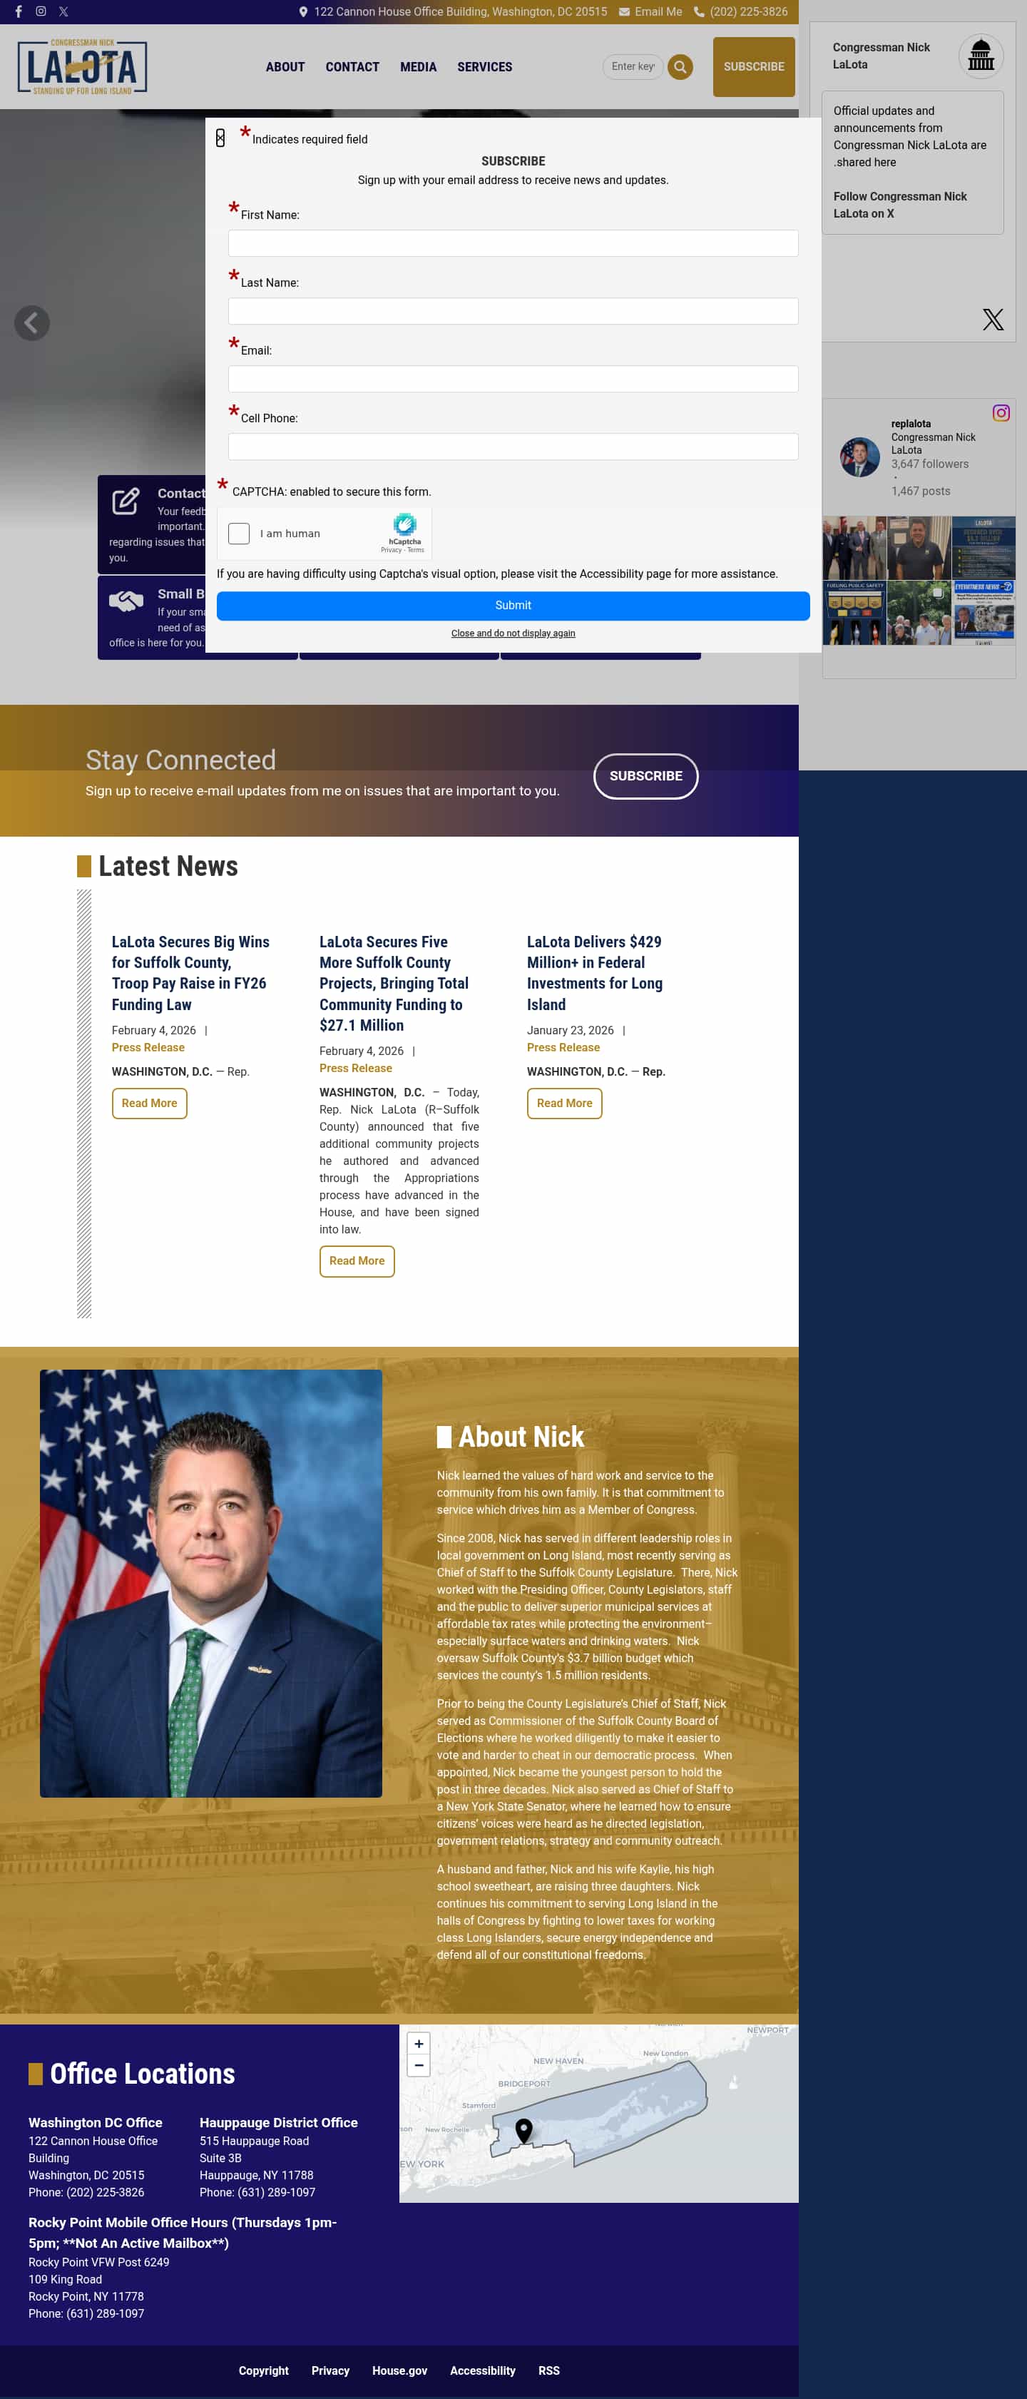Close the subscribe popup with X icon
The height and width of the screenshot is (2399, 1027).
coord(220,138)
